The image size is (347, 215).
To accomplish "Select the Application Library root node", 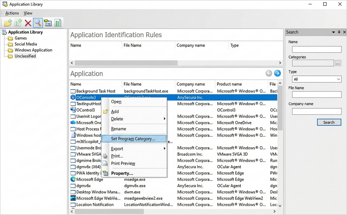I will (25, 32).
